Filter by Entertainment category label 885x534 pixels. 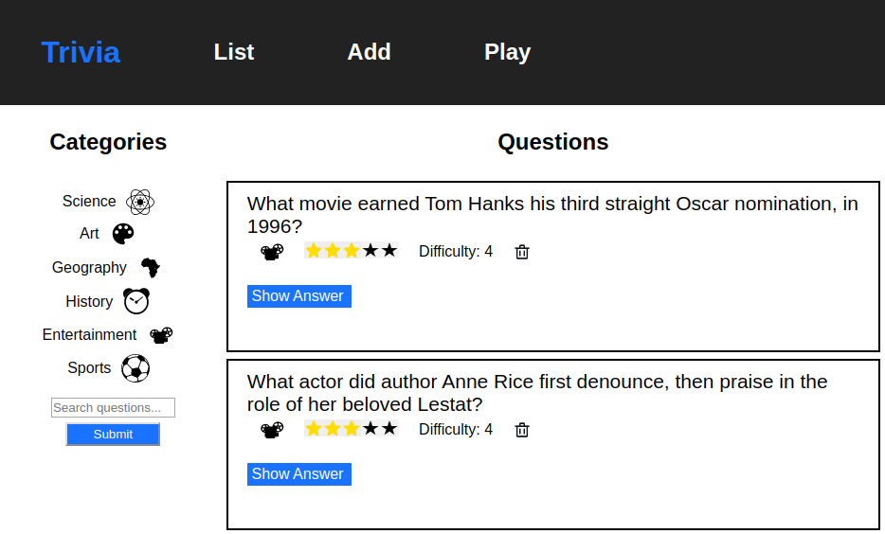click(89, 335)
